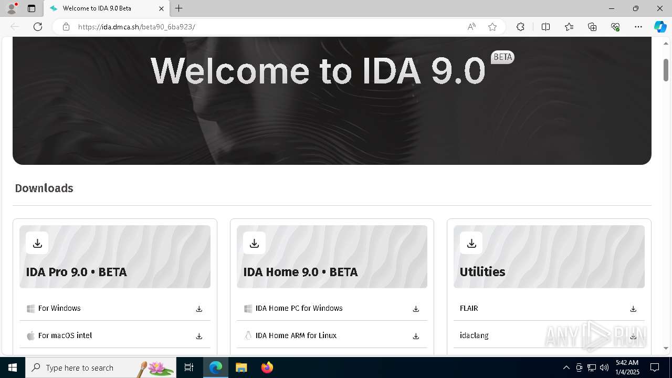Click the IDA Home 9.0 • BETA heading

point(300,272)
